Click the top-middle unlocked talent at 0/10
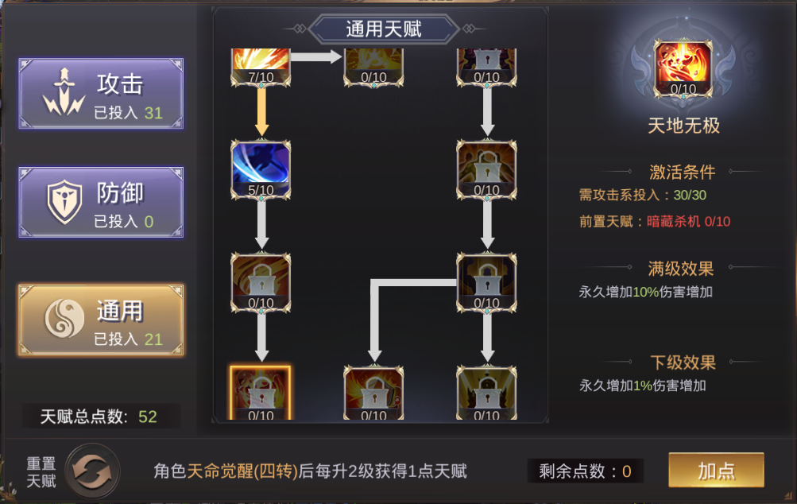Viewport: 797px width, 504px height. point(373,67)
